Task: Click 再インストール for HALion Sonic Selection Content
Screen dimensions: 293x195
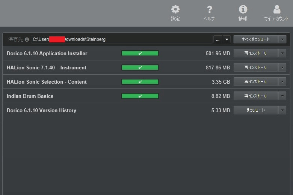Action: pos(255,82)
